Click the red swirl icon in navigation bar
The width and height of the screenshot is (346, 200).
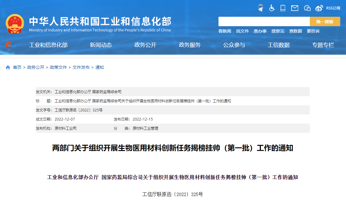[9, 45]
